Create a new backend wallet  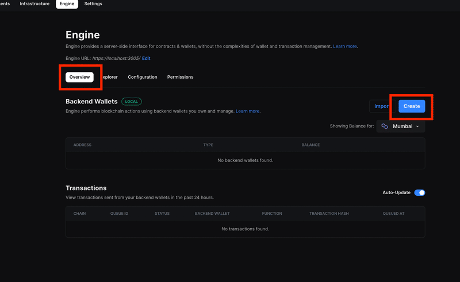click(x=412, y=106)
